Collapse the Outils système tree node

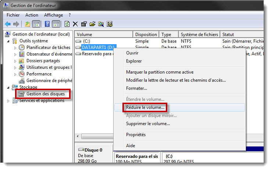tap(8, 41)
